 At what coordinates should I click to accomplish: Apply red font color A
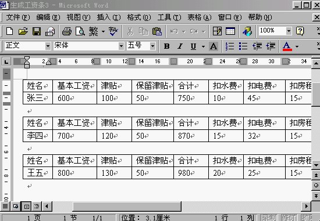tap(287, 46)
